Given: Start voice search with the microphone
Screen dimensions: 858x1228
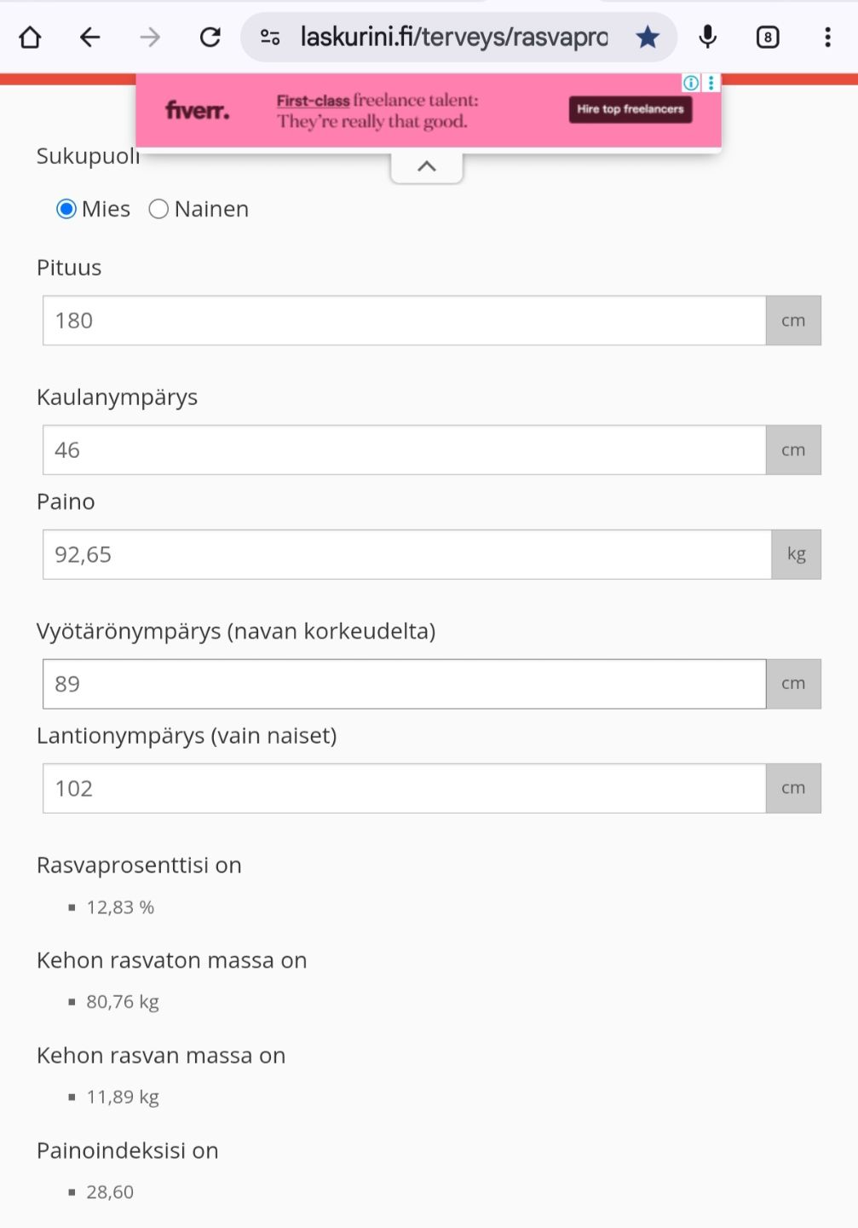Looking at the screenshot, I should pyautogui.click(x=707, y=38).
